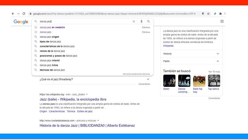Select suggestion 'danza jazz en medellin'
Viewport: 248px width, 139px height.
click(52, 27)
